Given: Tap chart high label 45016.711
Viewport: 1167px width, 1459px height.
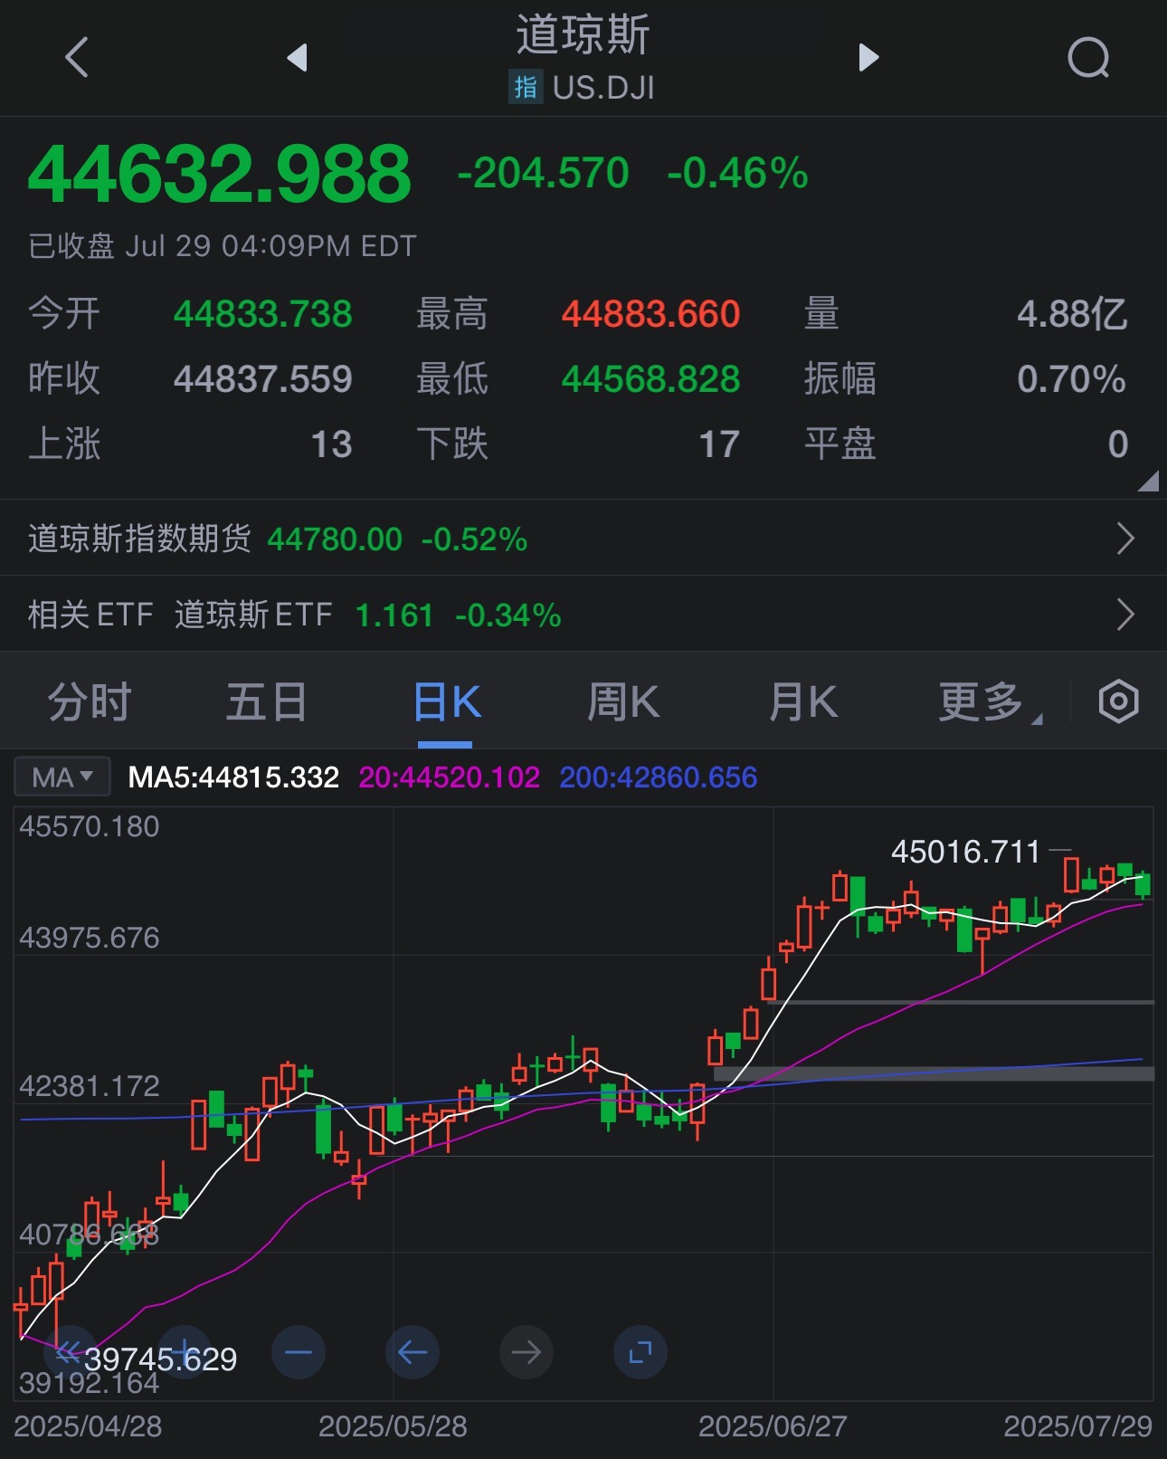Looking at the screenshot, I should pos(965,852).
